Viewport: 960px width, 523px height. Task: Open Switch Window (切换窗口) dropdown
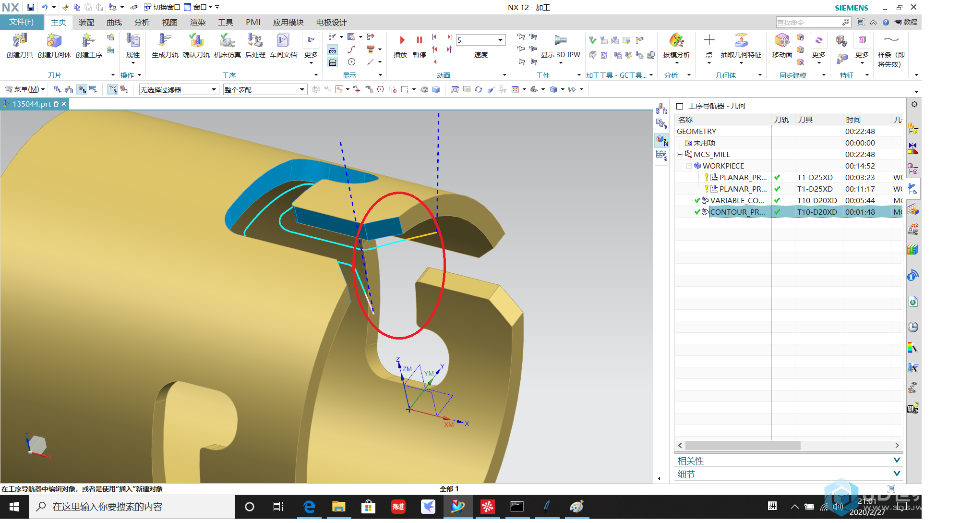tap(162, 7)
